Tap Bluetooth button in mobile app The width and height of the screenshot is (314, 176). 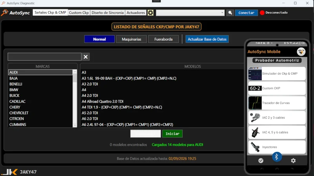coord(277,157)
